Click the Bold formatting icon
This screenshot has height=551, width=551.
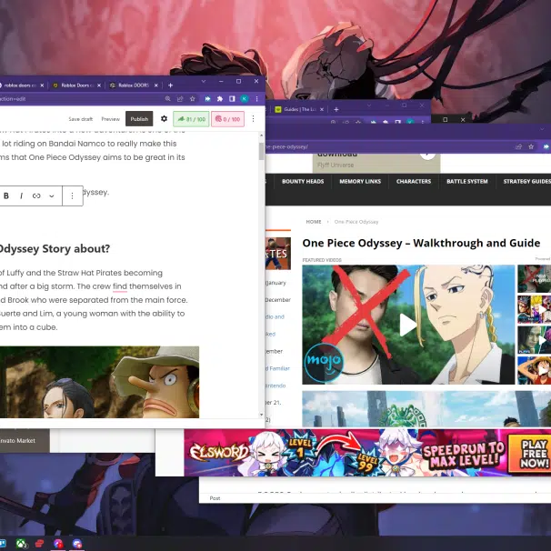[6, 195]
